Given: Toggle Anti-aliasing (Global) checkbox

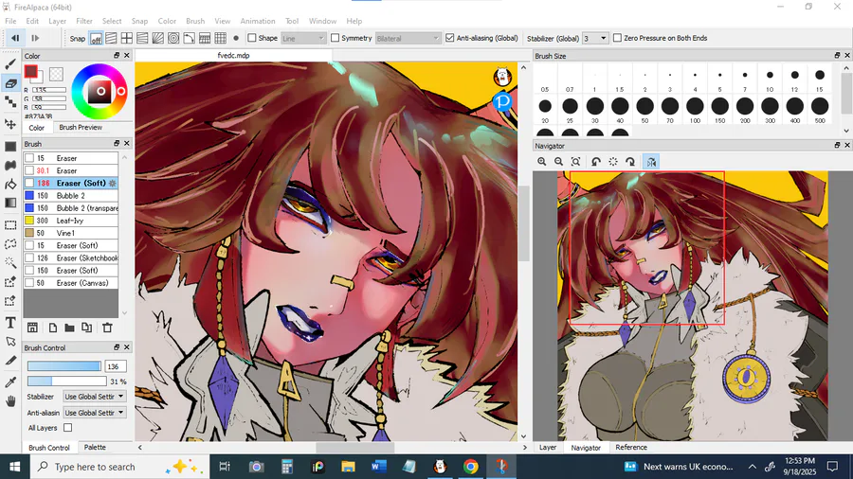Looking at the screenshot, I should [450, 38].
